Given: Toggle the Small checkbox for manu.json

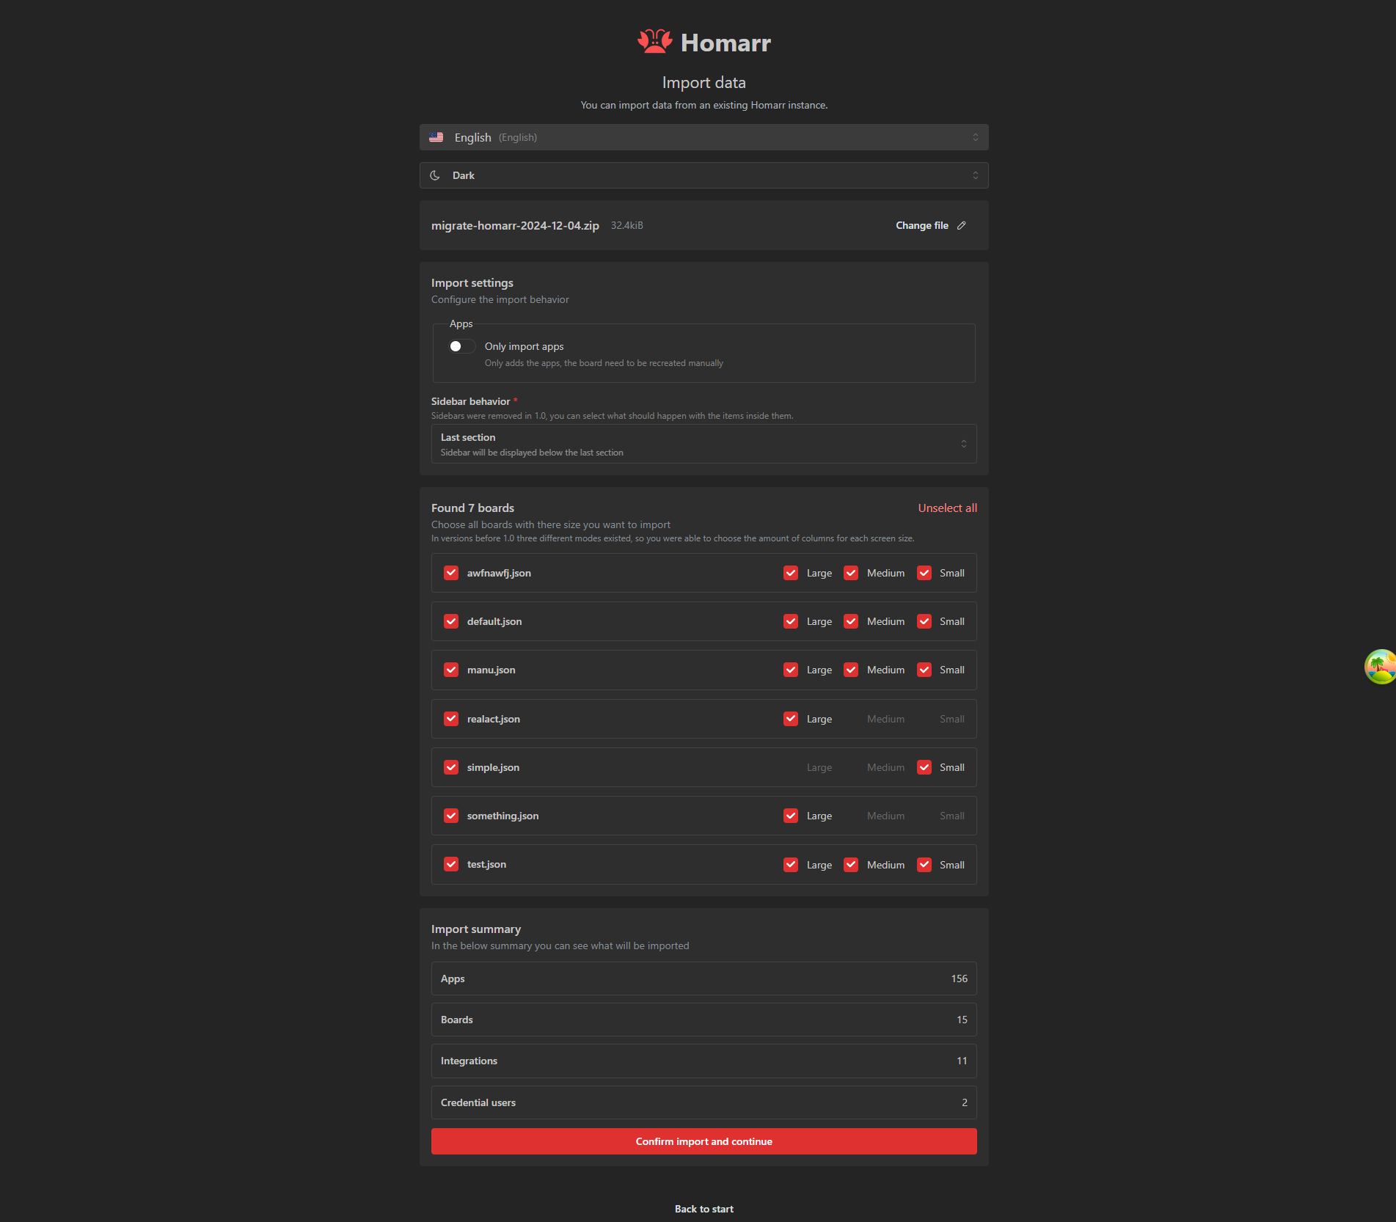Looking at the screenshot, I should pyautogui.click(x=924, y=670).
